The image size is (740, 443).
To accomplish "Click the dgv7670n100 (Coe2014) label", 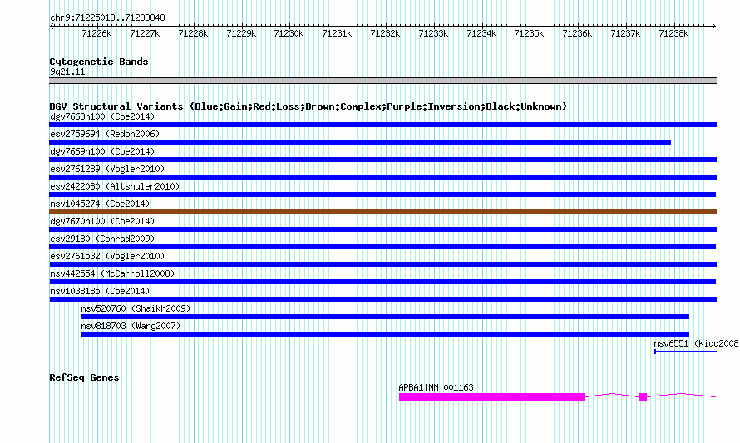I will point(102,221).
